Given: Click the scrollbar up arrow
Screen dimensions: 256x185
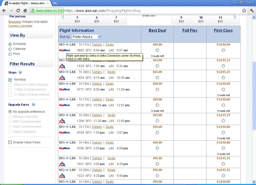Looking at the screenshot, I should tap(254, 17).
